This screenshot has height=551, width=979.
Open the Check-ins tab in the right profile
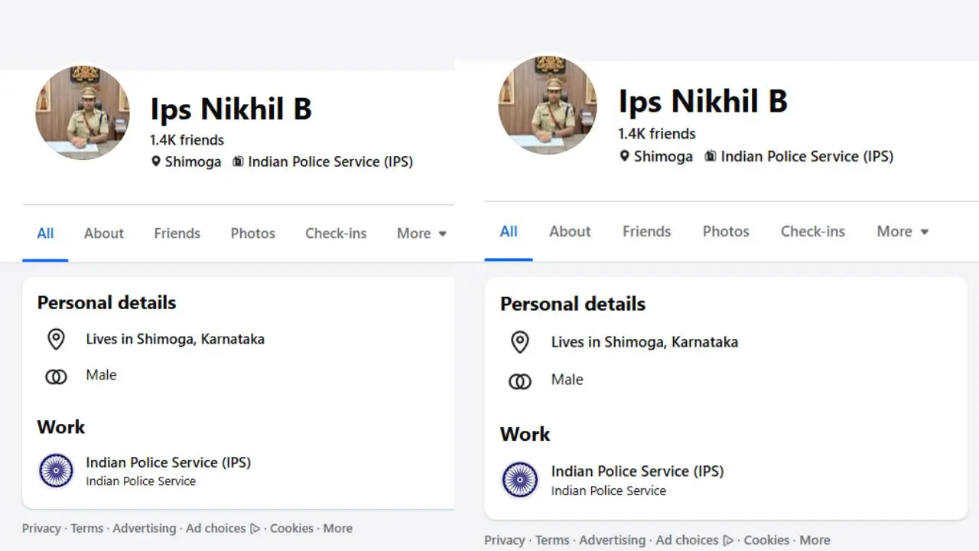click(813, 231)
